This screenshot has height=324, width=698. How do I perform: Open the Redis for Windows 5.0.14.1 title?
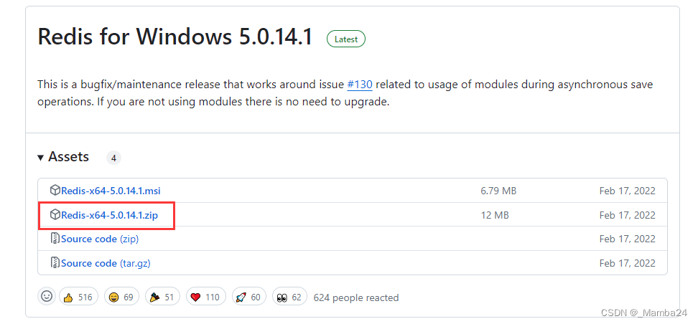[174, 37]
